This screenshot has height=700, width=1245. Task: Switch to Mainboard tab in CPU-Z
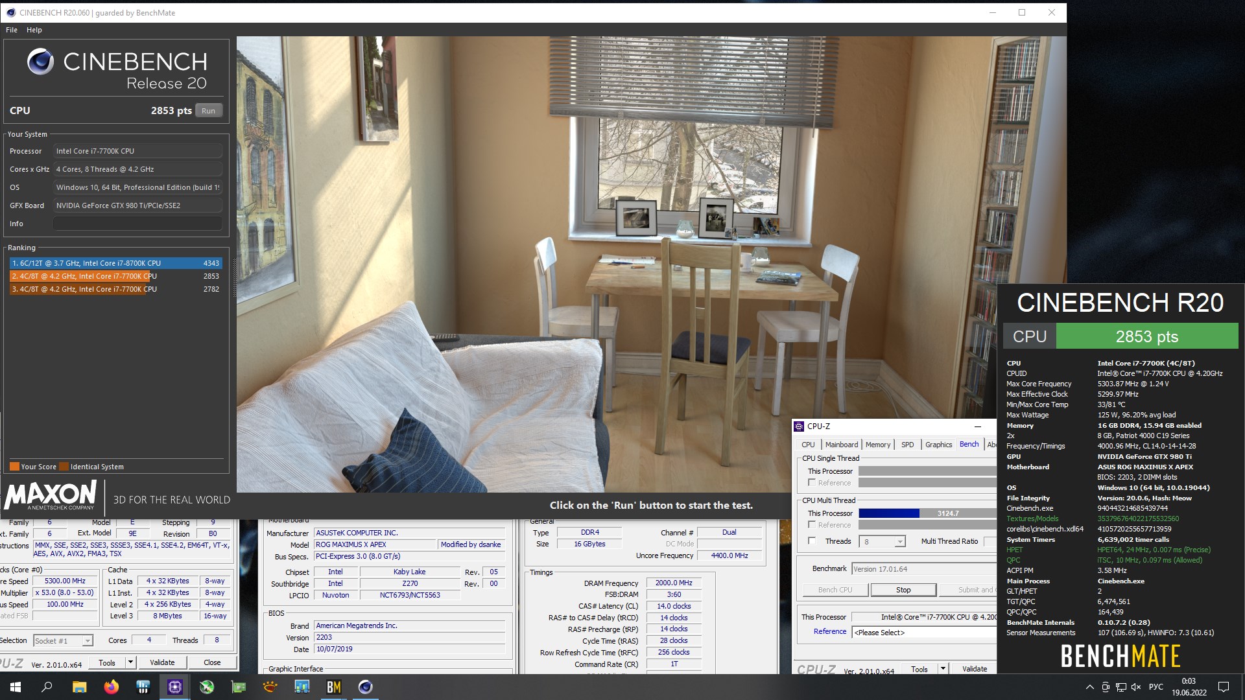(x=842, y=445)
